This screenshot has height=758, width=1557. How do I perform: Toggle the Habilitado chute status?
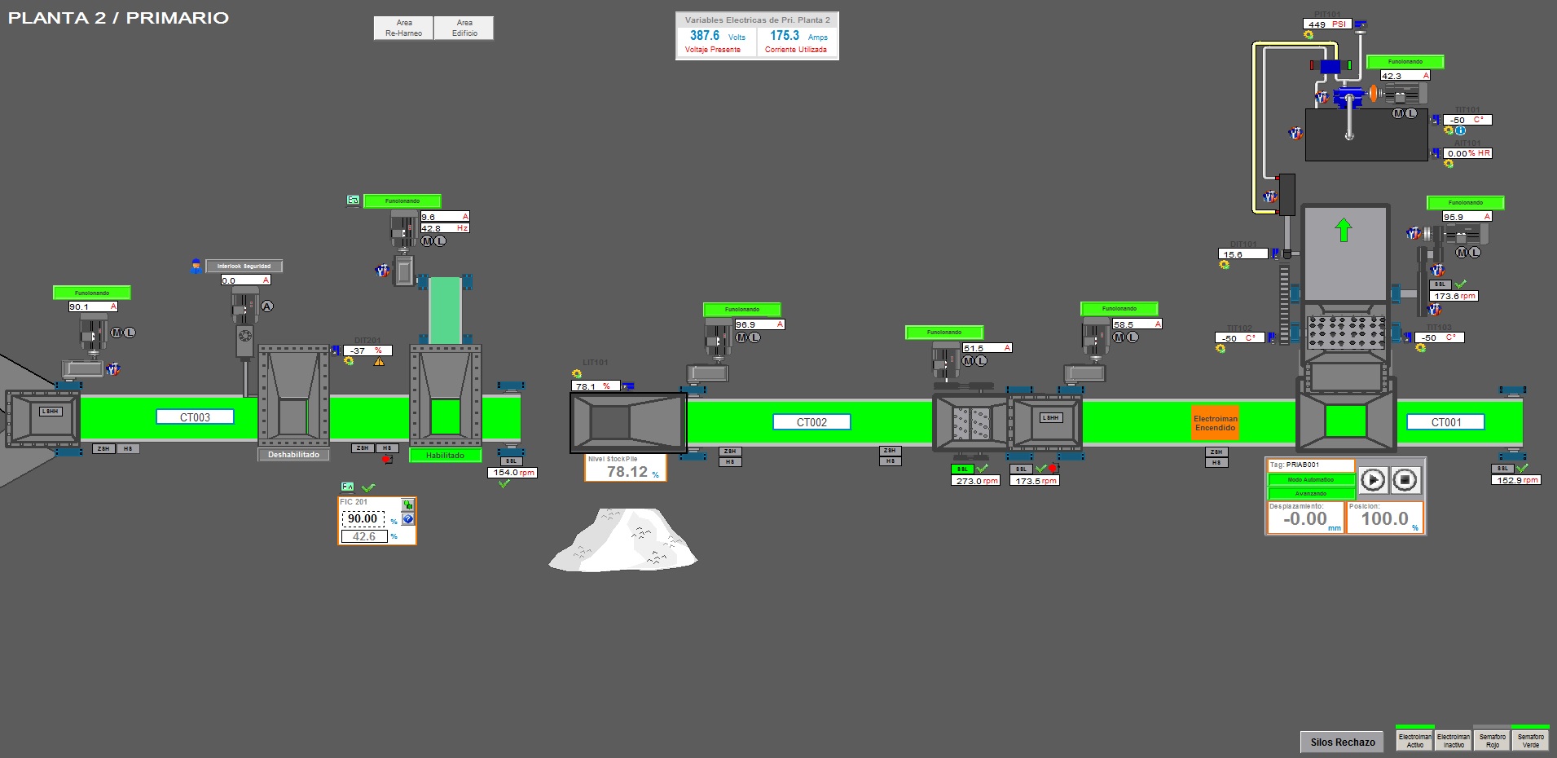coord(445,456)
